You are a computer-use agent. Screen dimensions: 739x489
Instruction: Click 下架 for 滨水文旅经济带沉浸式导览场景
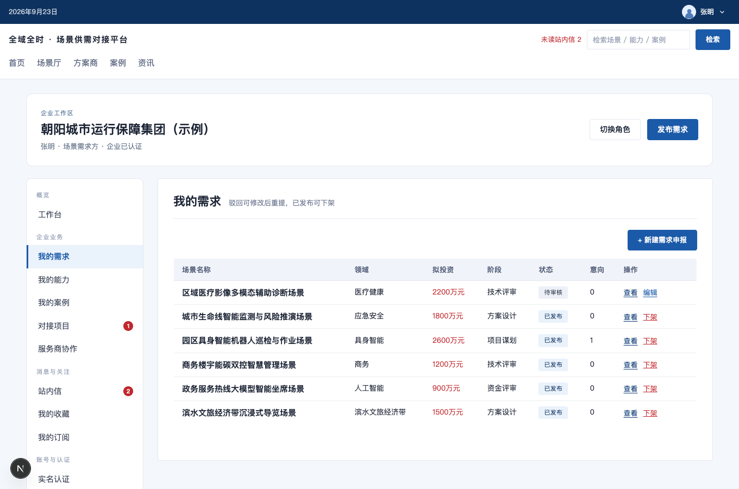pos(650,413)
